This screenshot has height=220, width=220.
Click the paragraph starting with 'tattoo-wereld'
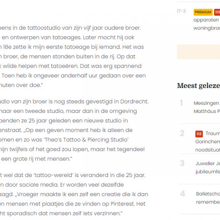coord(74,194)
